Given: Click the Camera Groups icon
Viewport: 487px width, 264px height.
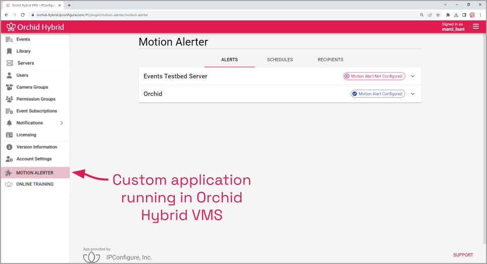Looking at the screenshot, I should pos(9,87).
